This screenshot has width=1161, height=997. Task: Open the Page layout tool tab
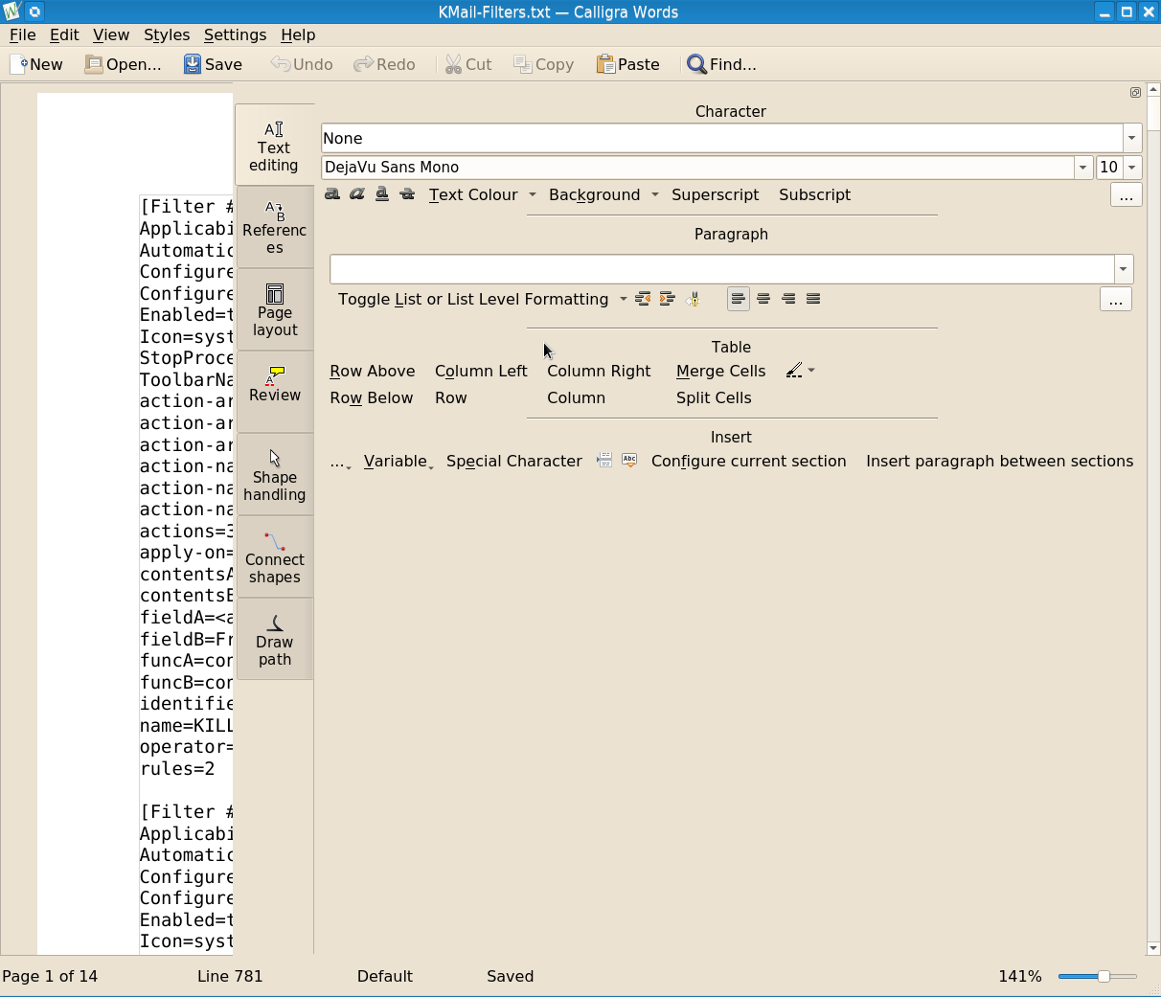point(275,310)
